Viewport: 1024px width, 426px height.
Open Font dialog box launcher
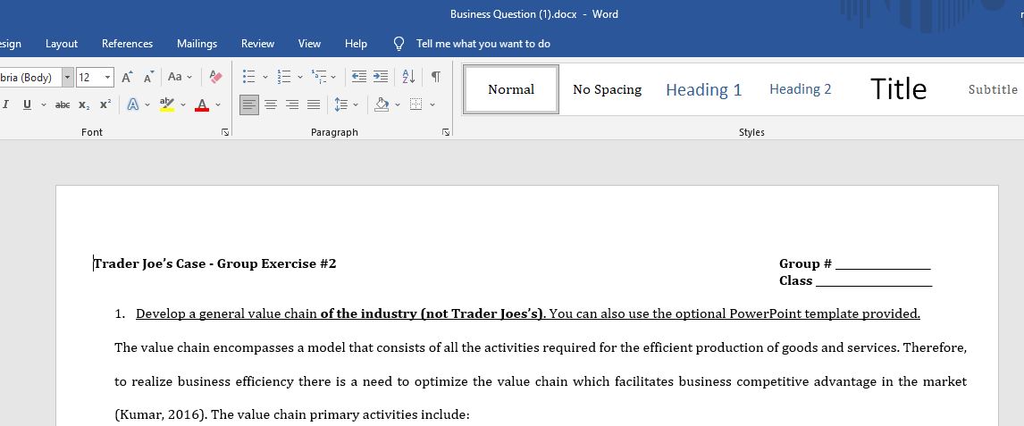pos(225,132)
